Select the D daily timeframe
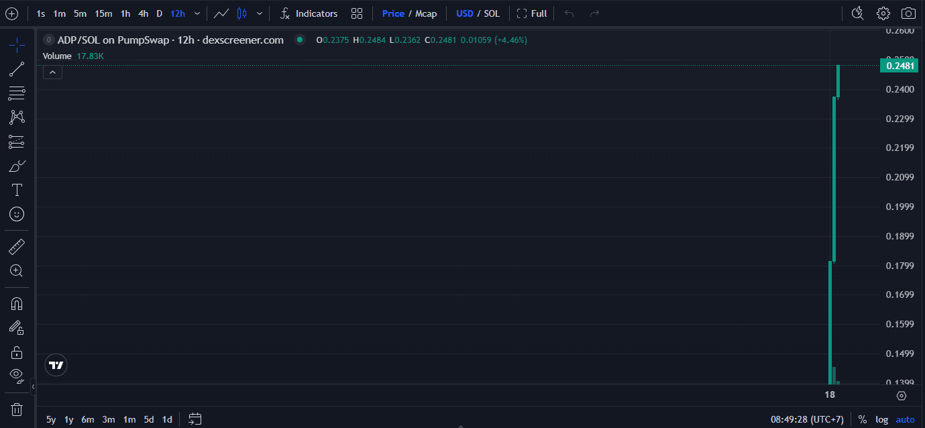 point(160,13)
